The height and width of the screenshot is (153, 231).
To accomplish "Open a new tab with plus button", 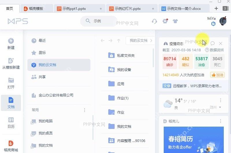I will click(x=216, y=8).
